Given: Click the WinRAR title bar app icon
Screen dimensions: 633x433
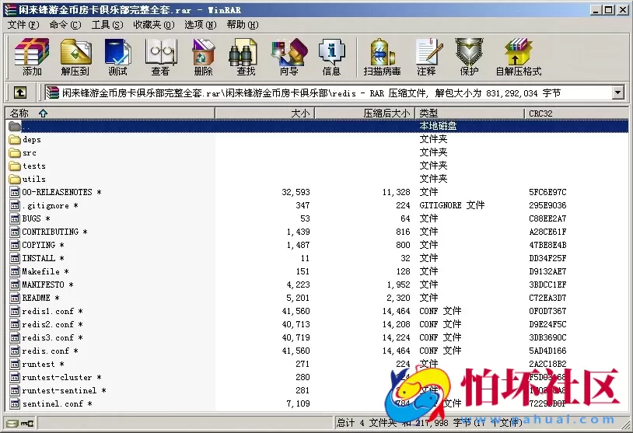Looking at the screenshot, I should [9, 9].
